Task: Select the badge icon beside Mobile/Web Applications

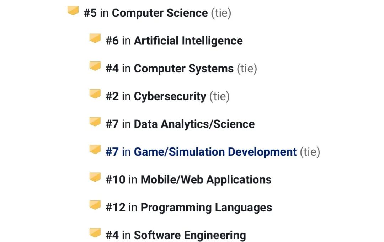Action: tap(95, 177)
